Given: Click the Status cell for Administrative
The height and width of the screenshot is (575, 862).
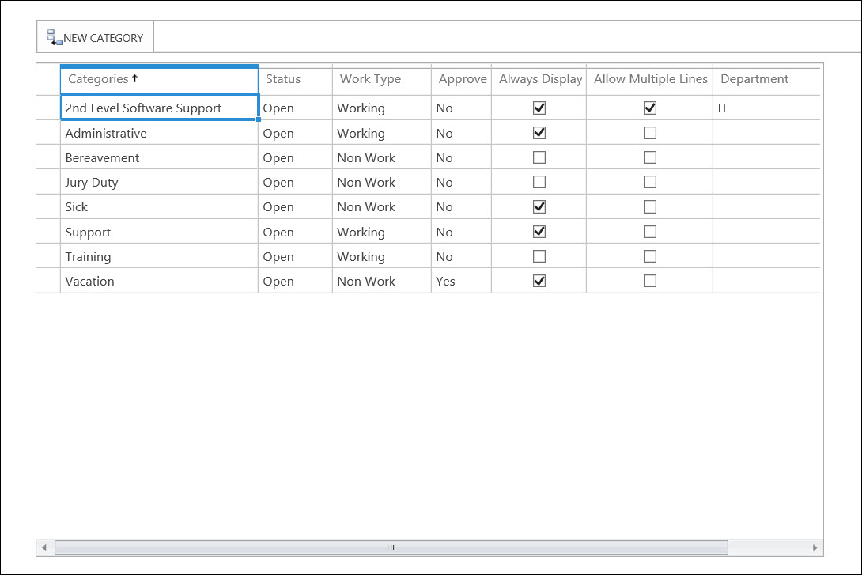Looking at the screenshot, I should point(295,133).
